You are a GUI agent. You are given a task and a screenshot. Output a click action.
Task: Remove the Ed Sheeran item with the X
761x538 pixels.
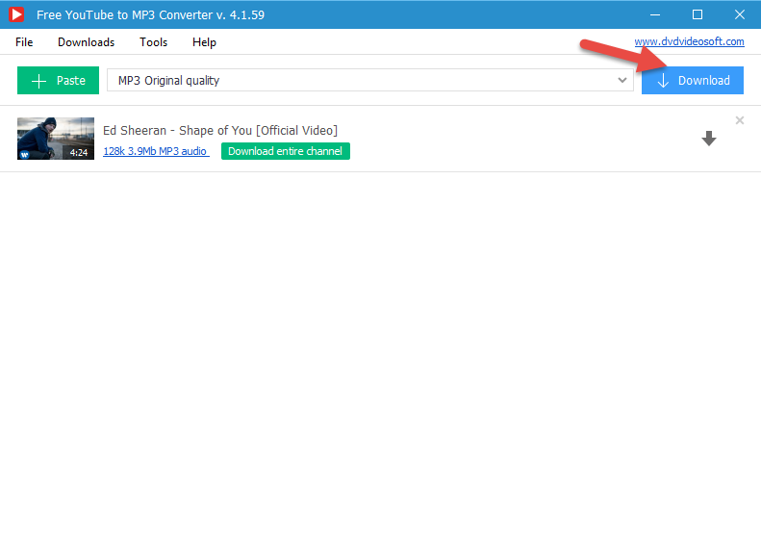[x=739, y=120]
